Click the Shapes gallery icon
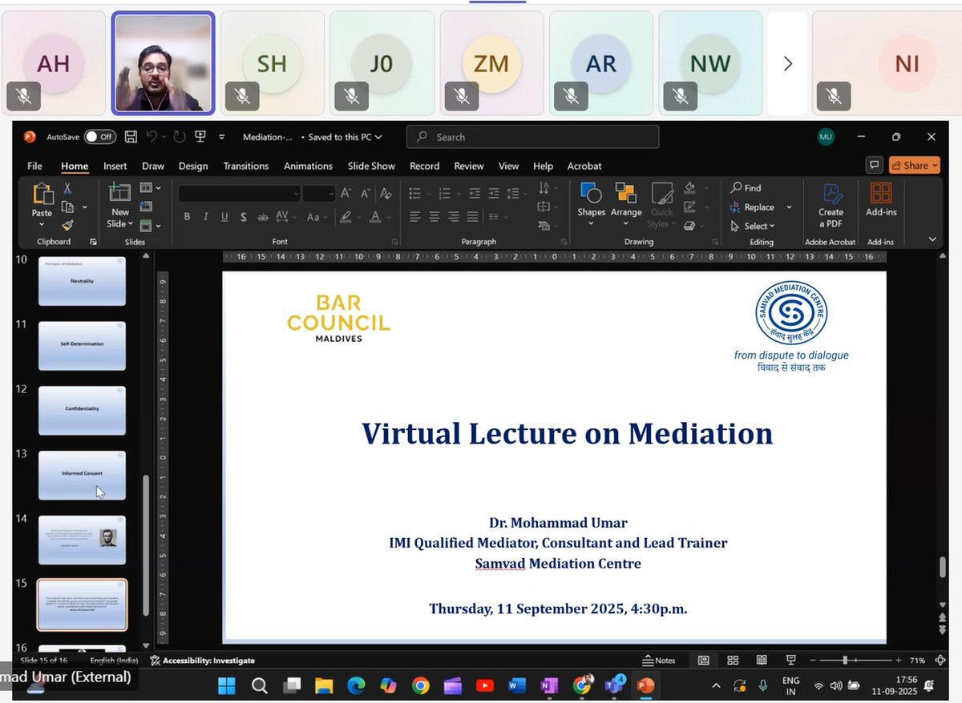962x703 pixels. [591, 193]
